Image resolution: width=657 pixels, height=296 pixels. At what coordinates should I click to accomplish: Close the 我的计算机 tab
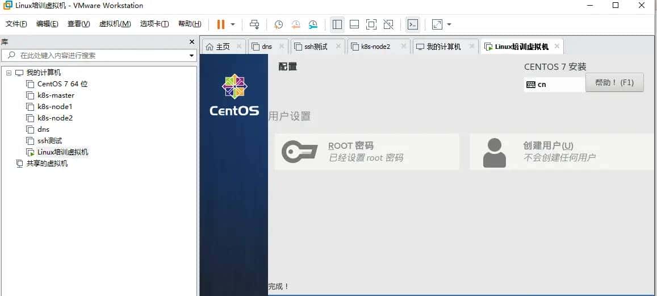tap(472, 46)
